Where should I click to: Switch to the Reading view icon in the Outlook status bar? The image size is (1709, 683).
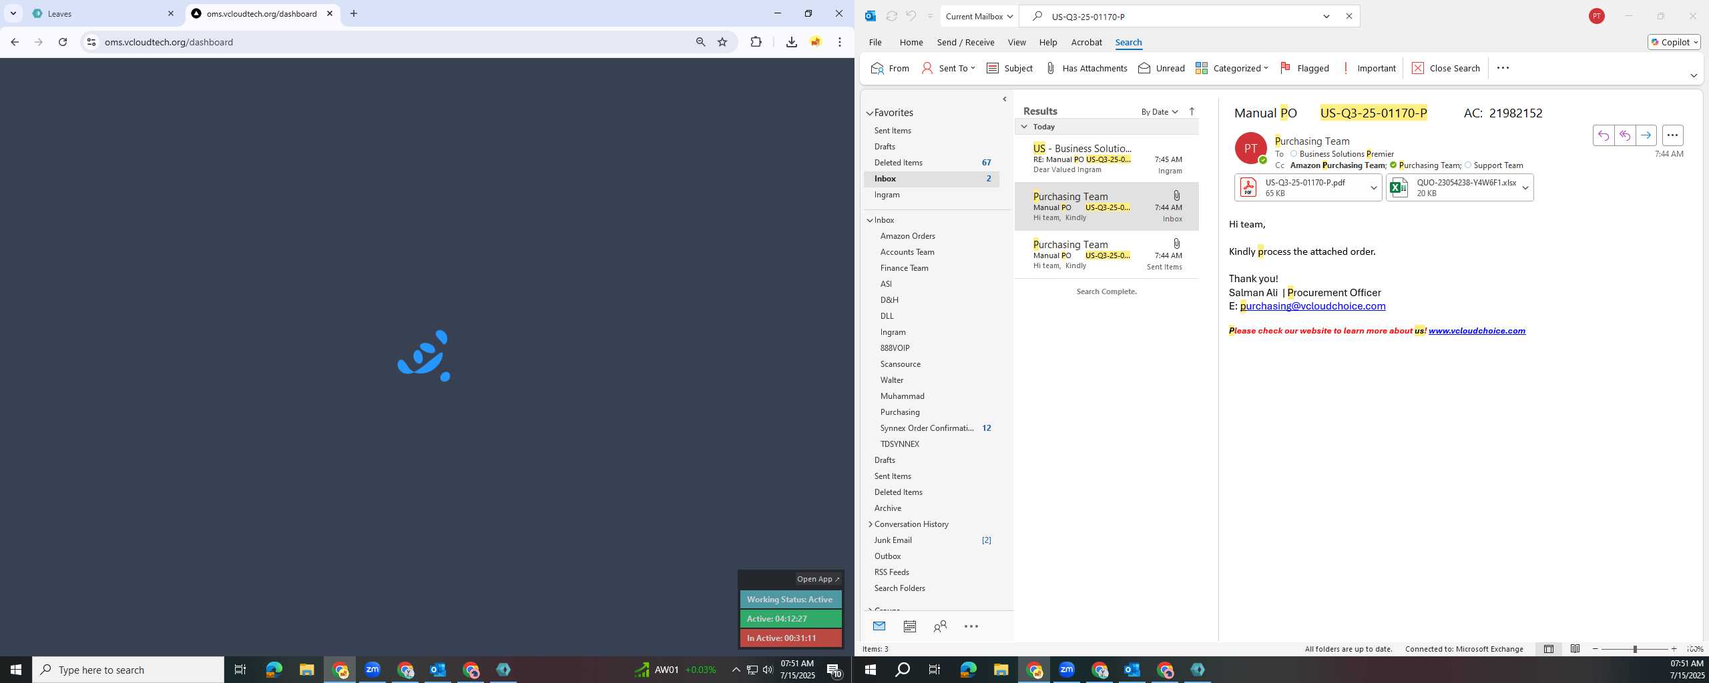(x=1575, y=649)
